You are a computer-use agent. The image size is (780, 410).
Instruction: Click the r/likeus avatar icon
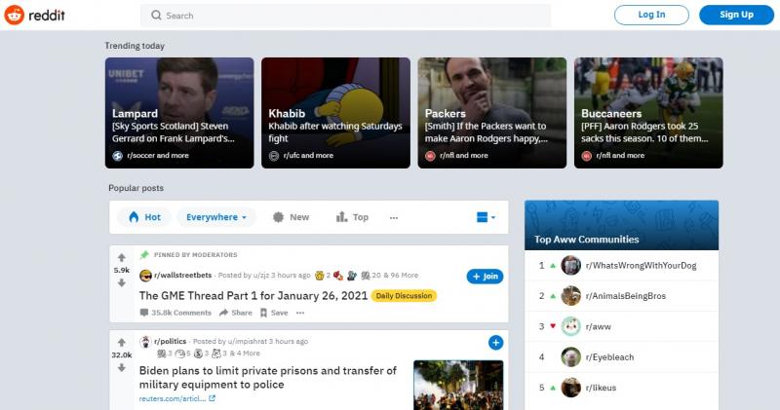coord(571,388)
